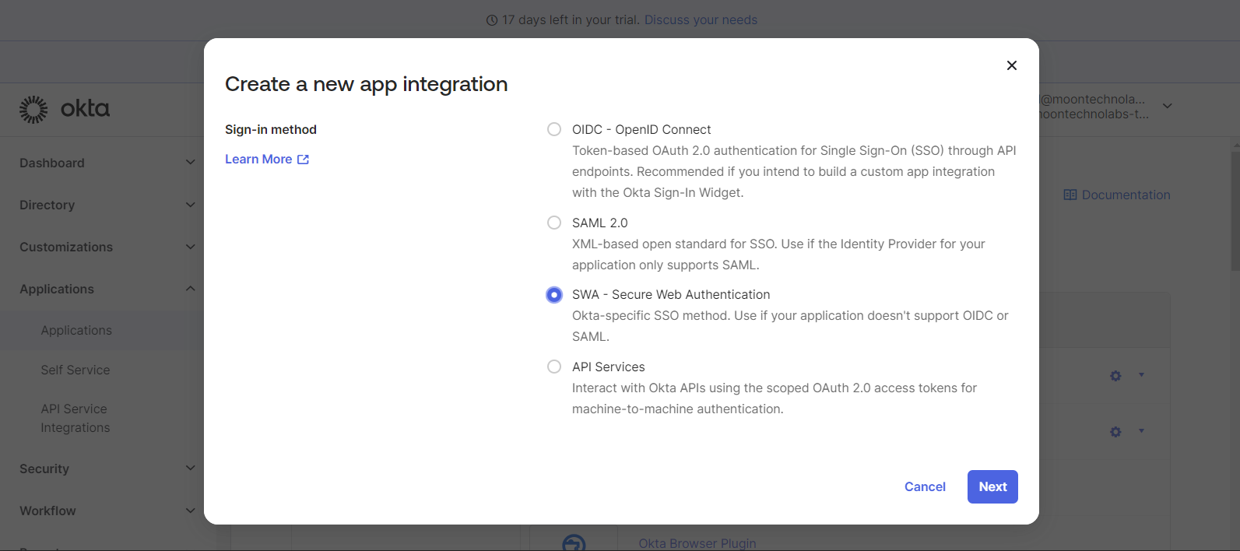
Task: Expand the Dashboard sidebar section
Action: click(x=107, y=163)
